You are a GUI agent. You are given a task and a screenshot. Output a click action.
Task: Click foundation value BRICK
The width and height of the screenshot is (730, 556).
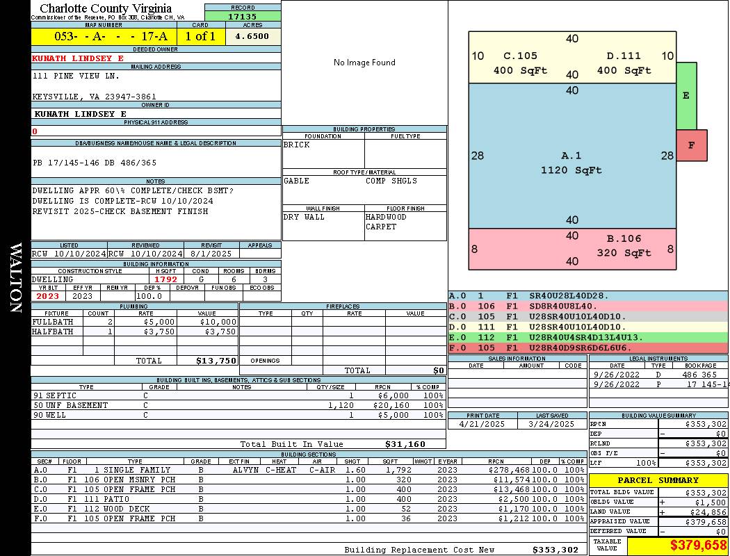[297, 145]
